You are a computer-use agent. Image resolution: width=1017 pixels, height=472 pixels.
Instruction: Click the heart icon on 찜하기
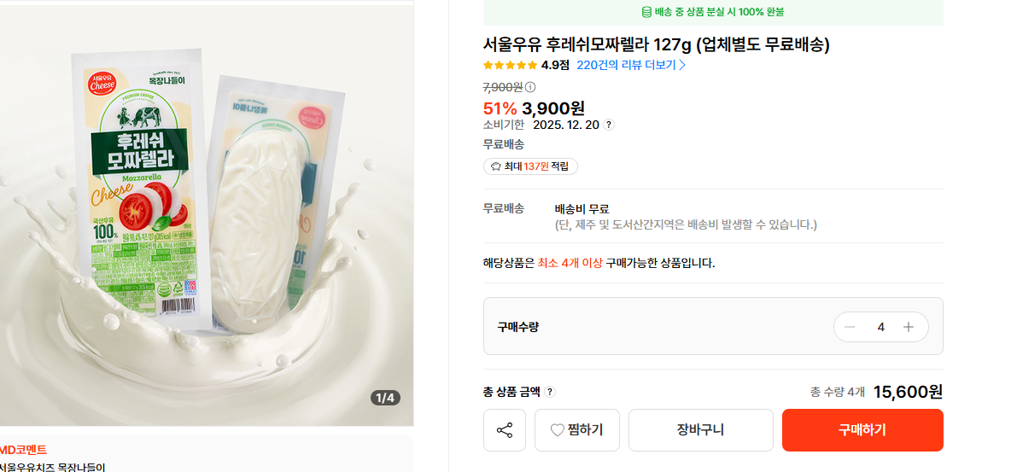tap(557, 430)
